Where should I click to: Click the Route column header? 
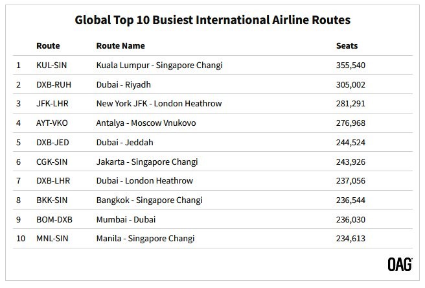[x=48, y=45]
